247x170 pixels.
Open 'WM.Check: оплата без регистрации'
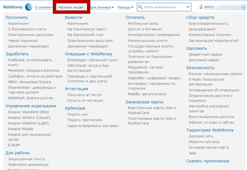tap(88, 68)
